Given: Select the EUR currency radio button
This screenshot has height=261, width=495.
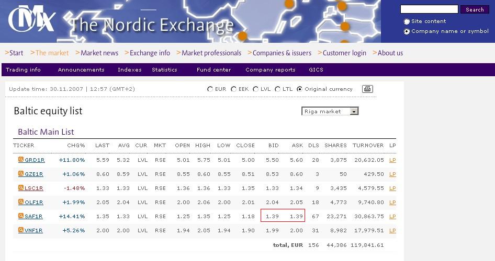Looking at the screenshot, I should (210, 89).
